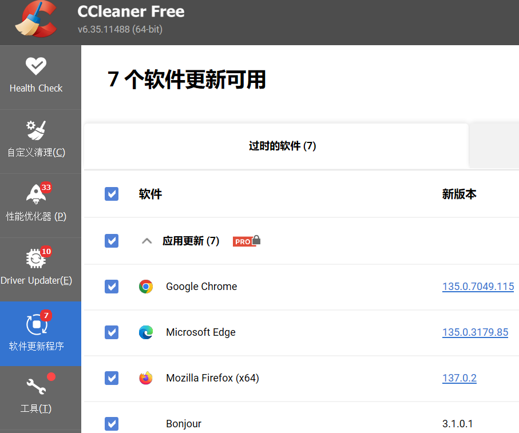
Task: Switch to 过时的软件 (7) tab
Action: (276, 146)
